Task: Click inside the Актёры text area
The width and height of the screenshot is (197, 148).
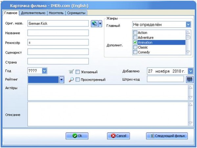Action: click(108, 93)
